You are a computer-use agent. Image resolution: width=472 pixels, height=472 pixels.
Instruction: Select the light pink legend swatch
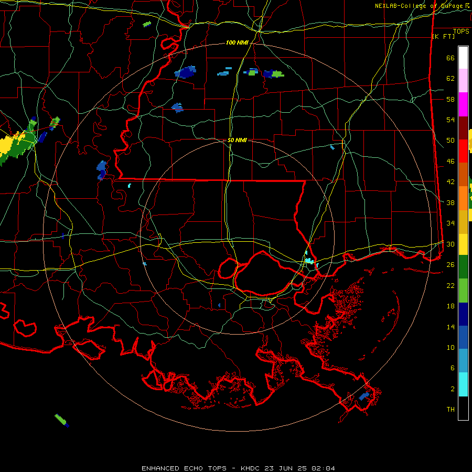pyautogui.click(x=463, y=81)
